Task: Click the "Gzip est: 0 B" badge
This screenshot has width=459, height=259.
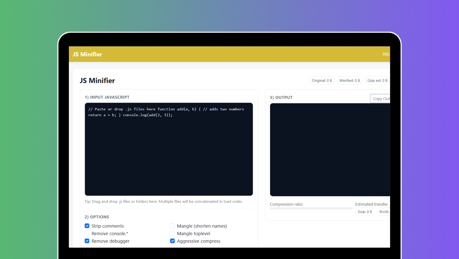Action: click(377, 80)
